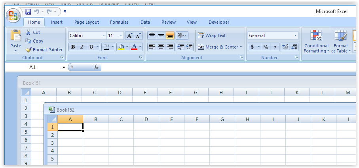Click Select All corner in Book152
The height and width of the screenshot is (168, 359).
click(52, 119)
